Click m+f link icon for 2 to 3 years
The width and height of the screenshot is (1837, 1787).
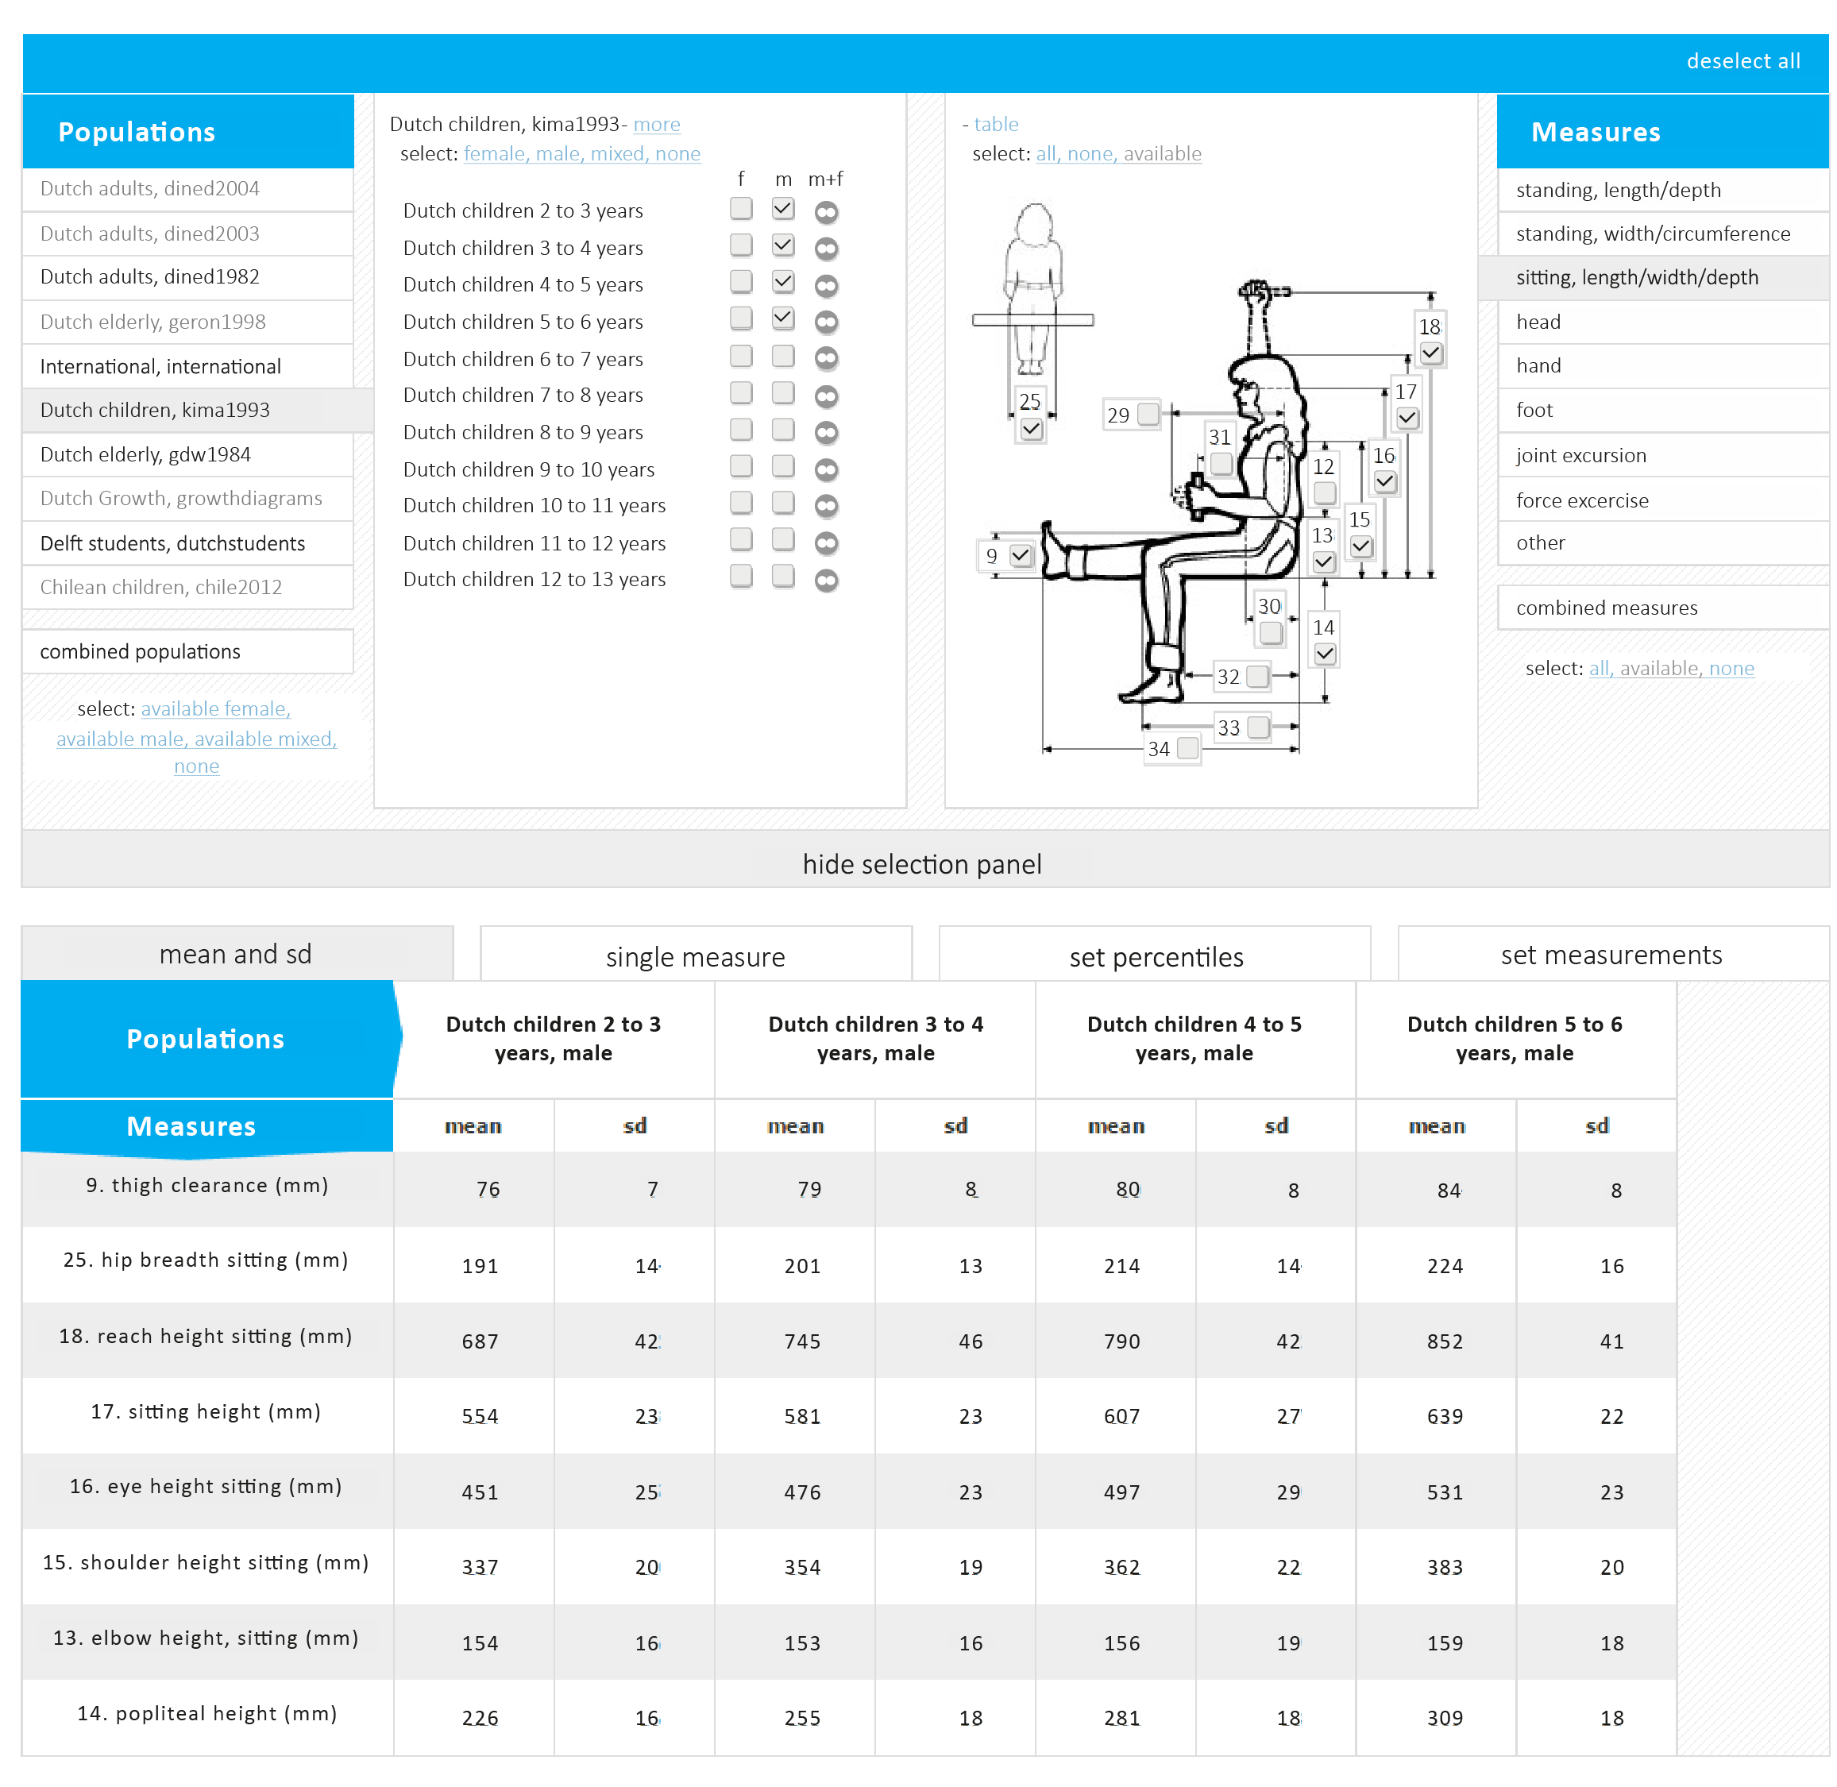click(x=825, y=212)
